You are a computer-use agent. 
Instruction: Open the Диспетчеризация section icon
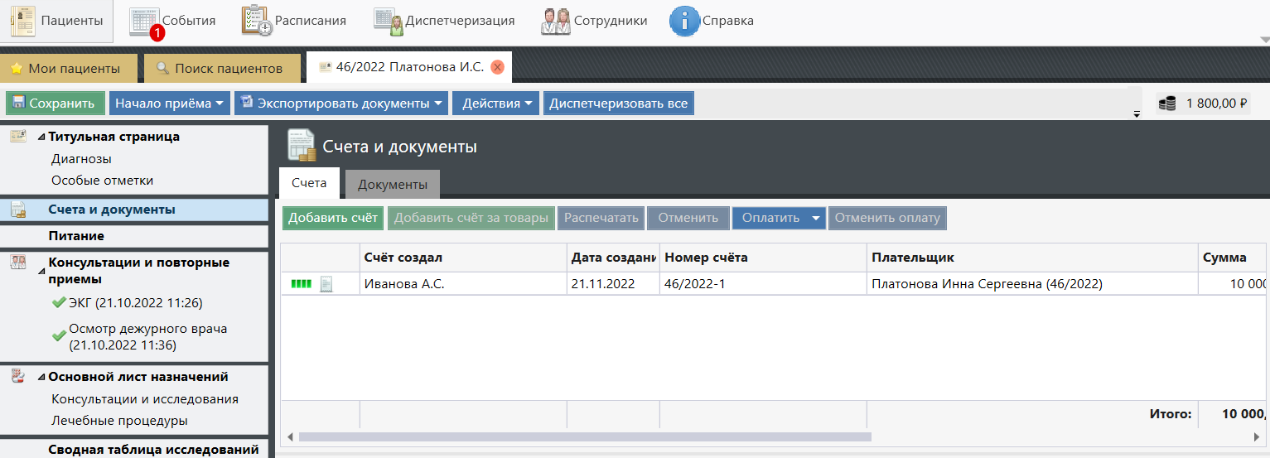(x=388, y=21)
